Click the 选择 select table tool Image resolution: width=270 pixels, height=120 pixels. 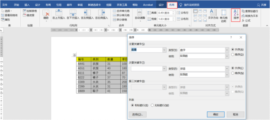coord(7,11)
